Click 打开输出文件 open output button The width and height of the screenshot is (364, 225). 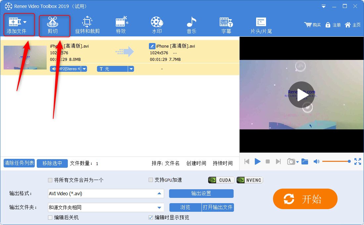(218, 207)
